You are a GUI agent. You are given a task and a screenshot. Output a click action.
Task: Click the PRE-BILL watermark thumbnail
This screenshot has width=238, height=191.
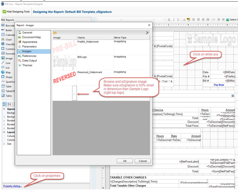pos(65,47)
